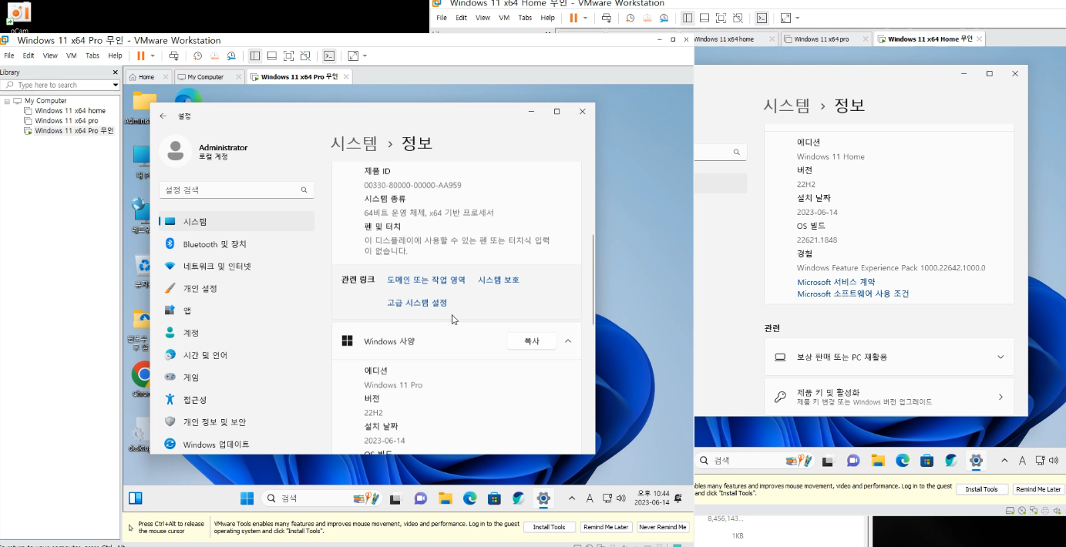Open stretch guest dropdown arrow in Pro VMware toolbar
1066x547 pixels.
[x=365, y=55]
